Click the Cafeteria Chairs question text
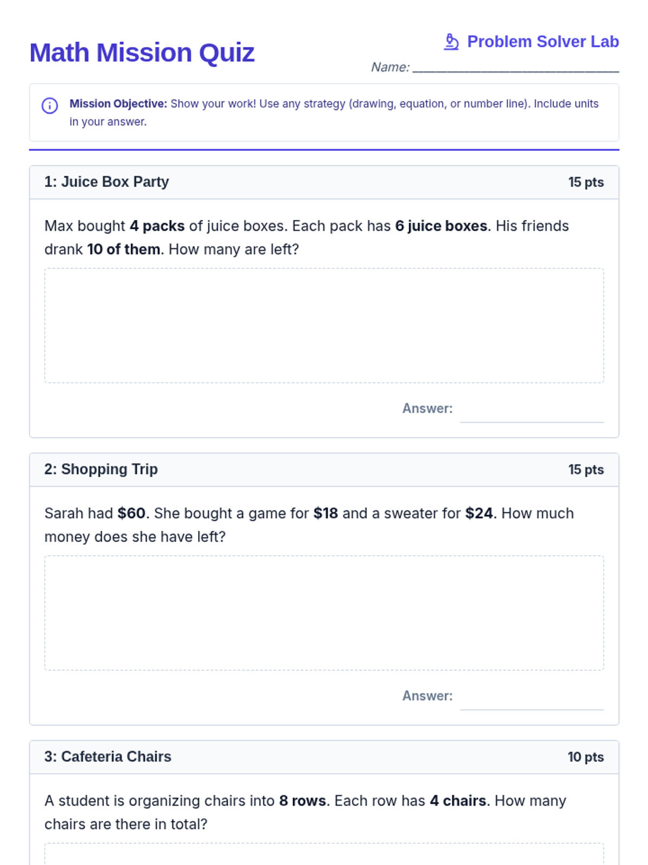 305,812
